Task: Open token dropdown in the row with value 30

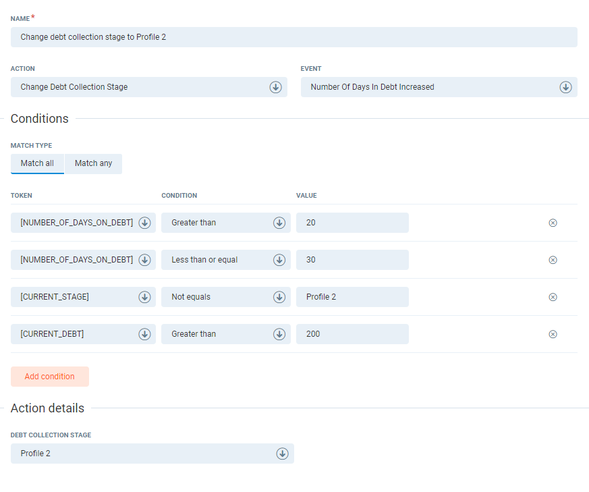Action: point(83,260)
